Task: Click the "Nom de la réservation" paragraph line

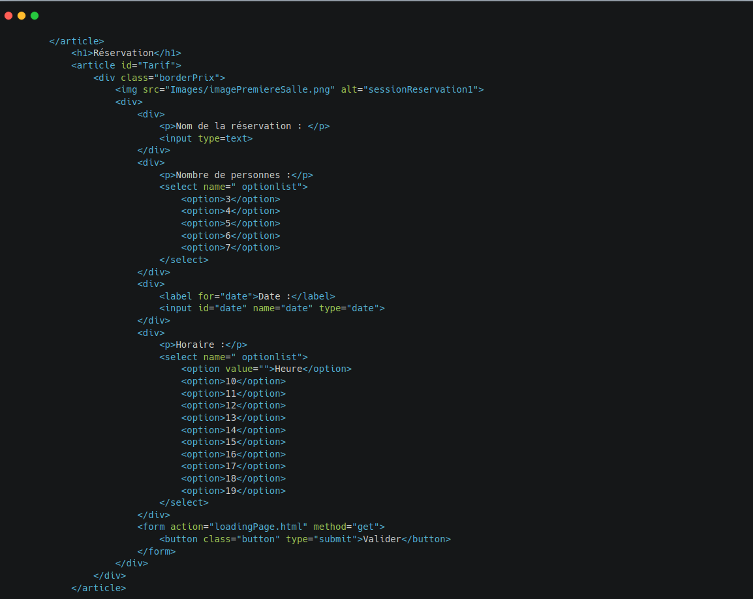Action: tap(245, 127)
